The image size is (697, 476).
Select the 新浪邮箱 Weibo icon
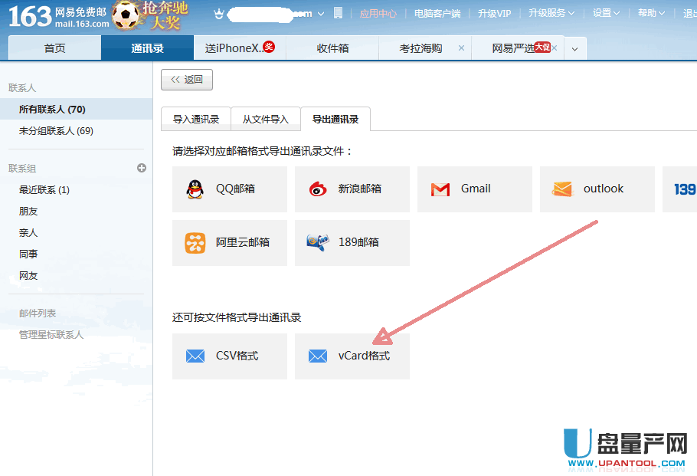318,189
